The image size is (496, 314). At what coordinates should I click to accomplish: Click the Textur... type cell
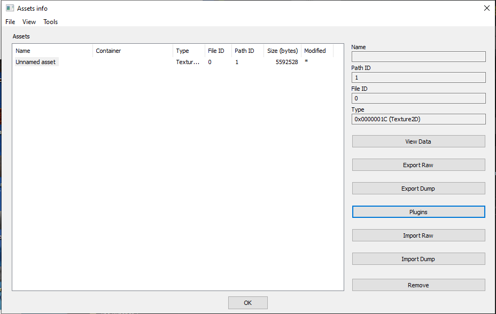pyautogui.click(x=188, y=62)
